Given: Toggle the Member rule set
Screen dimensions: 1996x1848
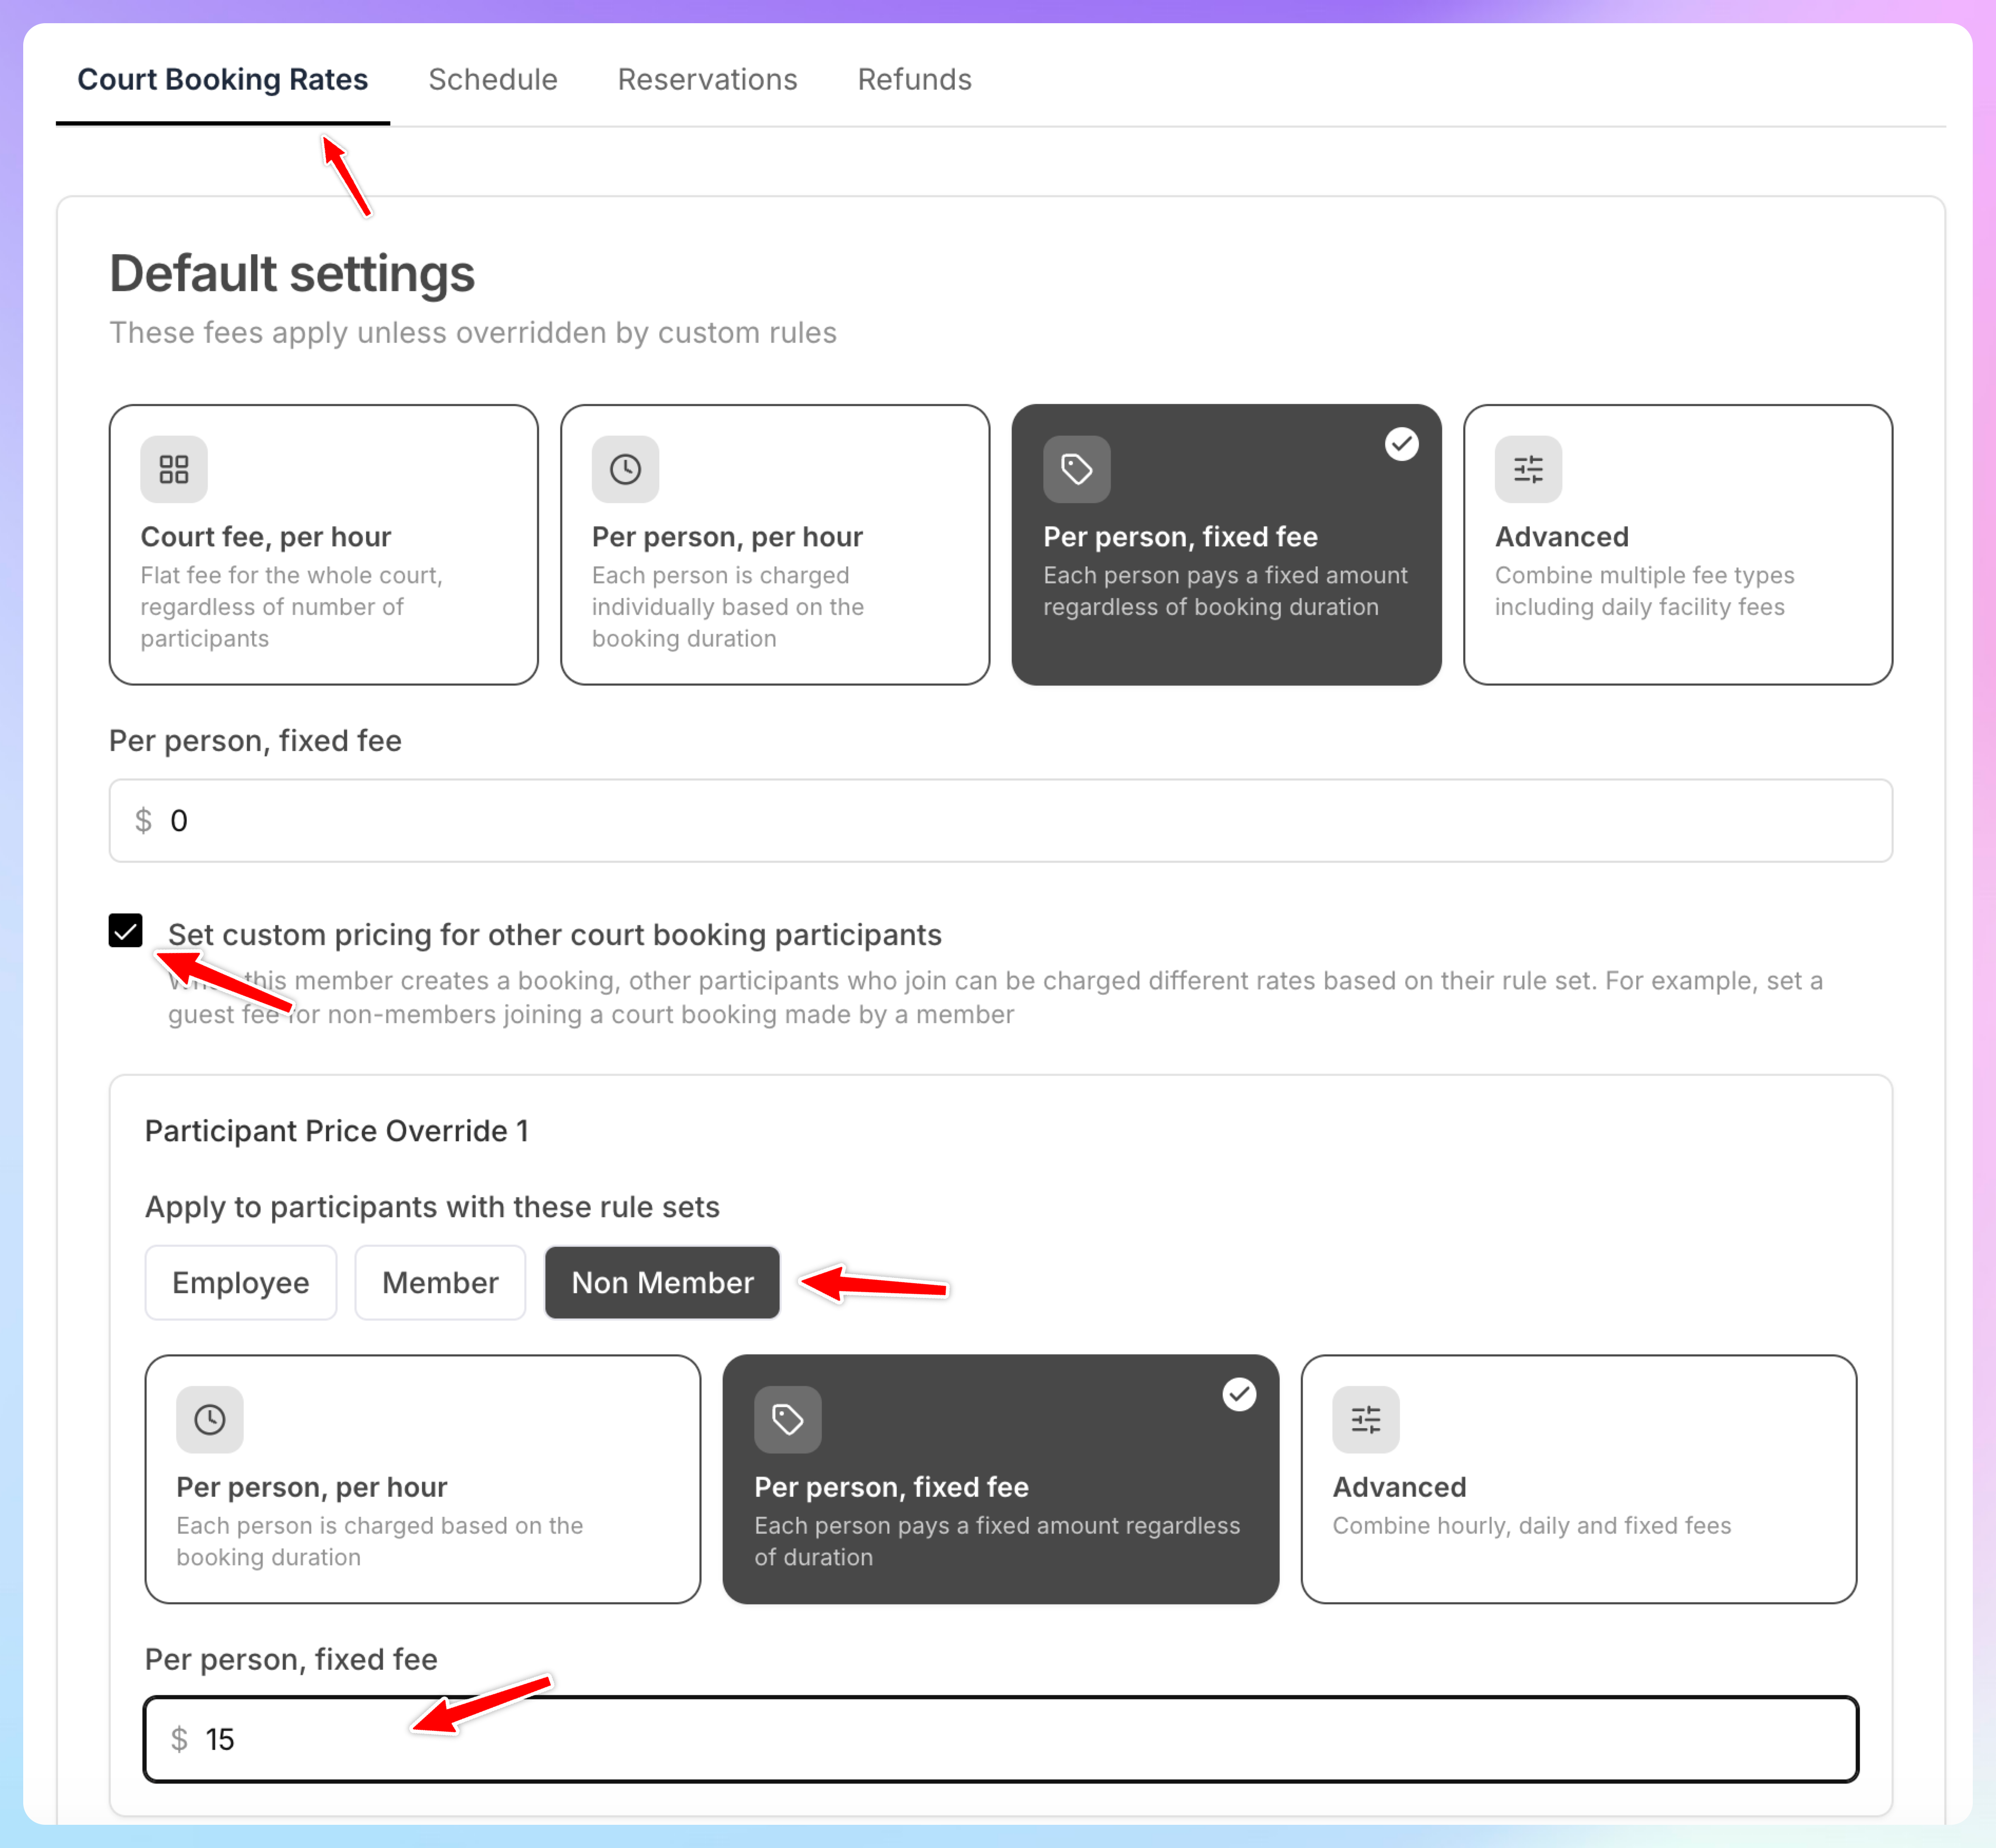Looking at the screenshot, I should click(x=440, y=1283).
